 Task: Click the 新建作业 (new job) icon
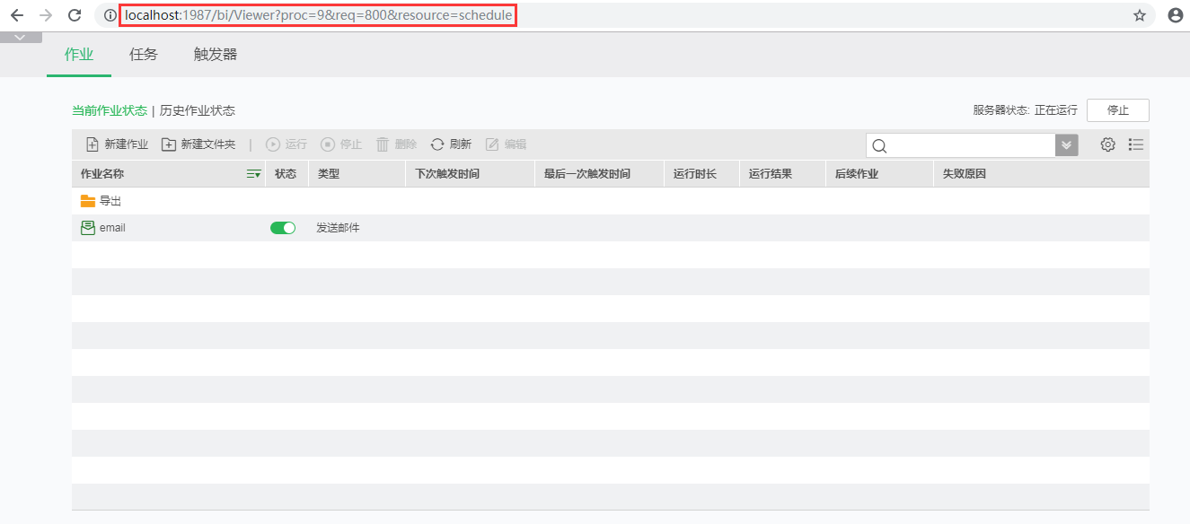[x=91, y=144]
